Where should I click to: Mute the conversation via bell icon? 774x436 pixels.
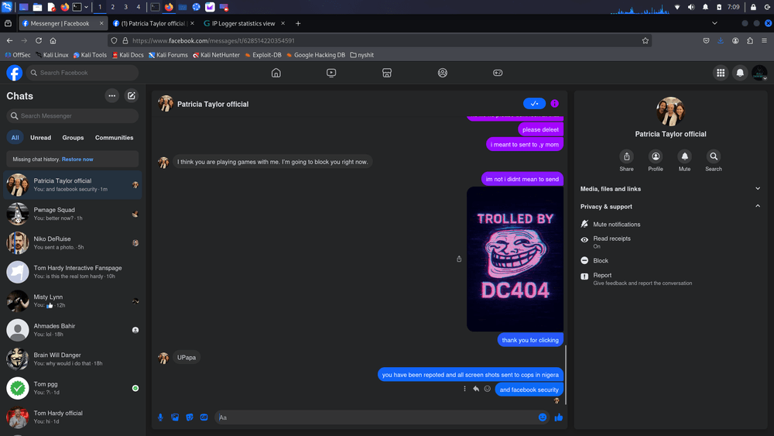[x=685, y=156]
